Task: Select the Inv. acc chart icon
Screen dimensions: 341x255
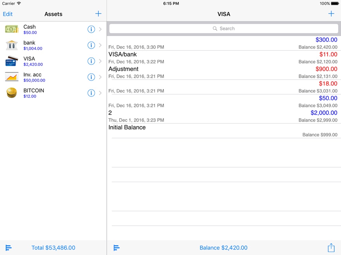Action: point(12,77)
